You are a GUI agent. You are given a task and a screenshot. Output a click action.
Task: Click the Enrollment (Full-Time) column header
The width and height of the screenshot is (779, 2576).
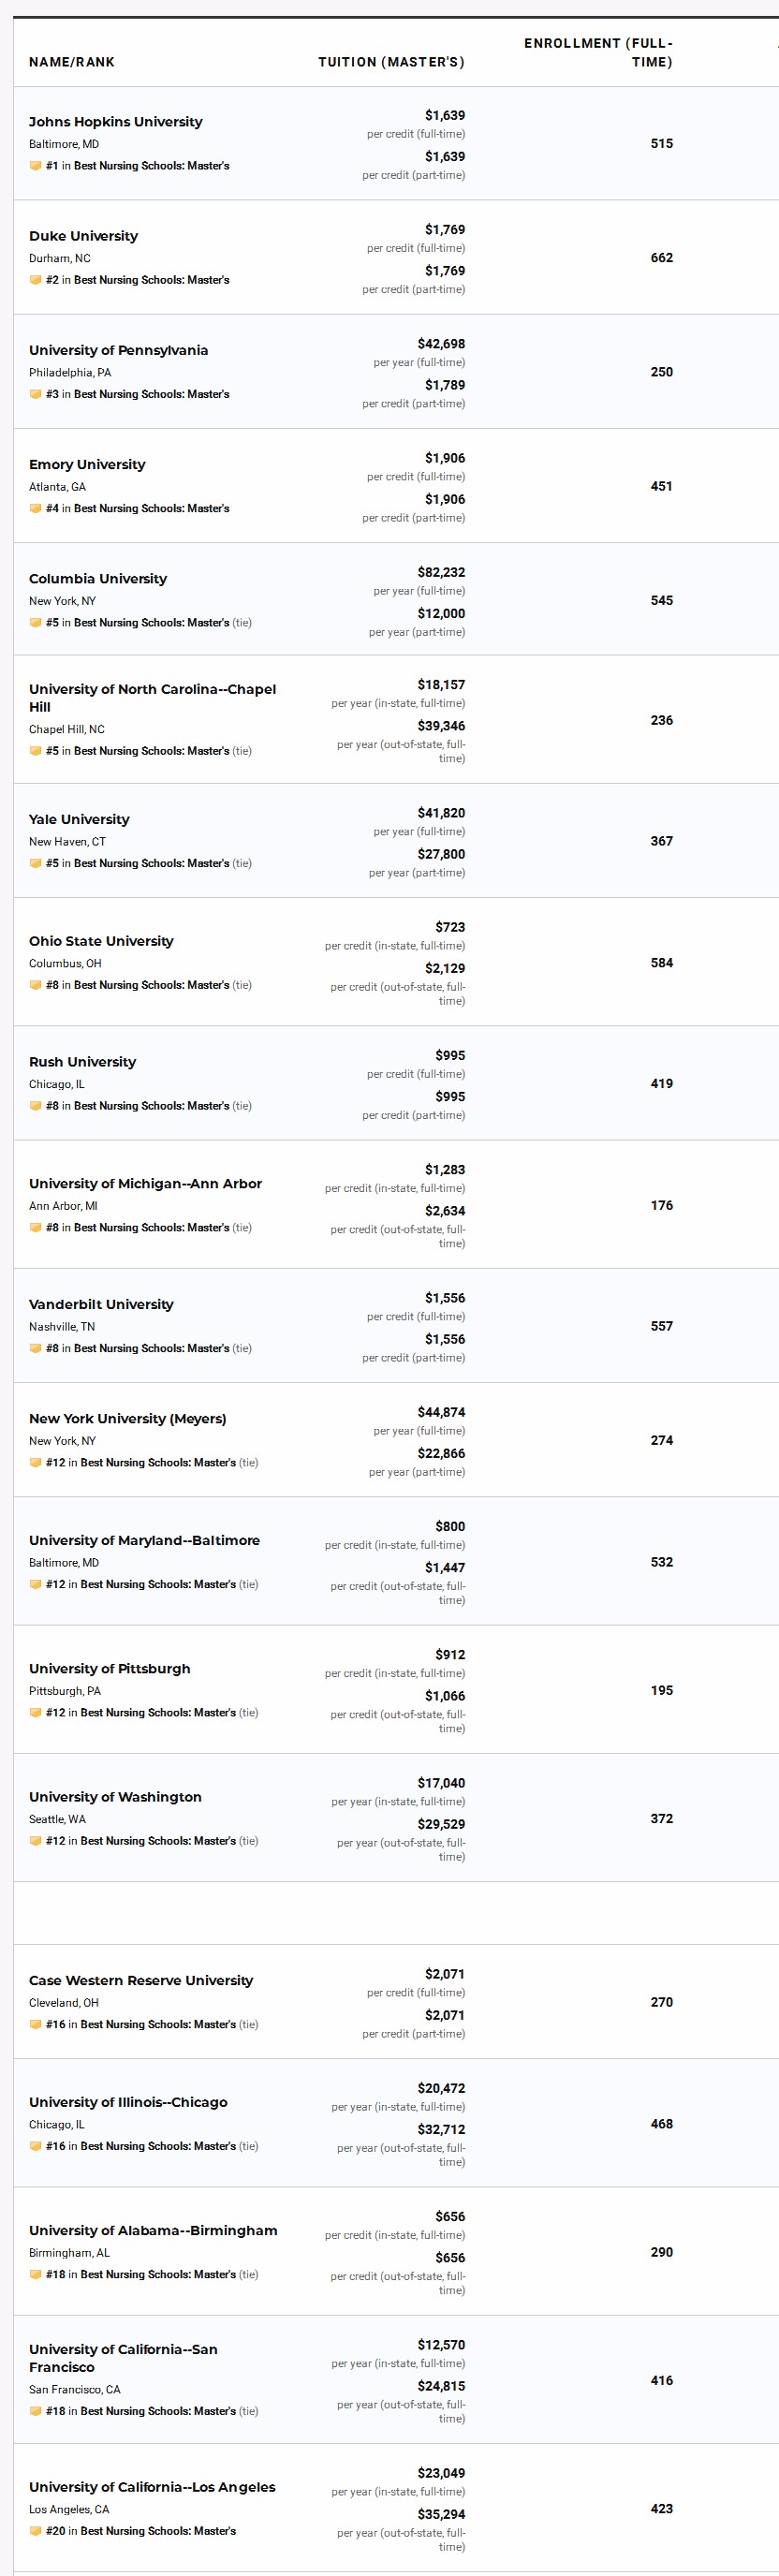[598, 53]
